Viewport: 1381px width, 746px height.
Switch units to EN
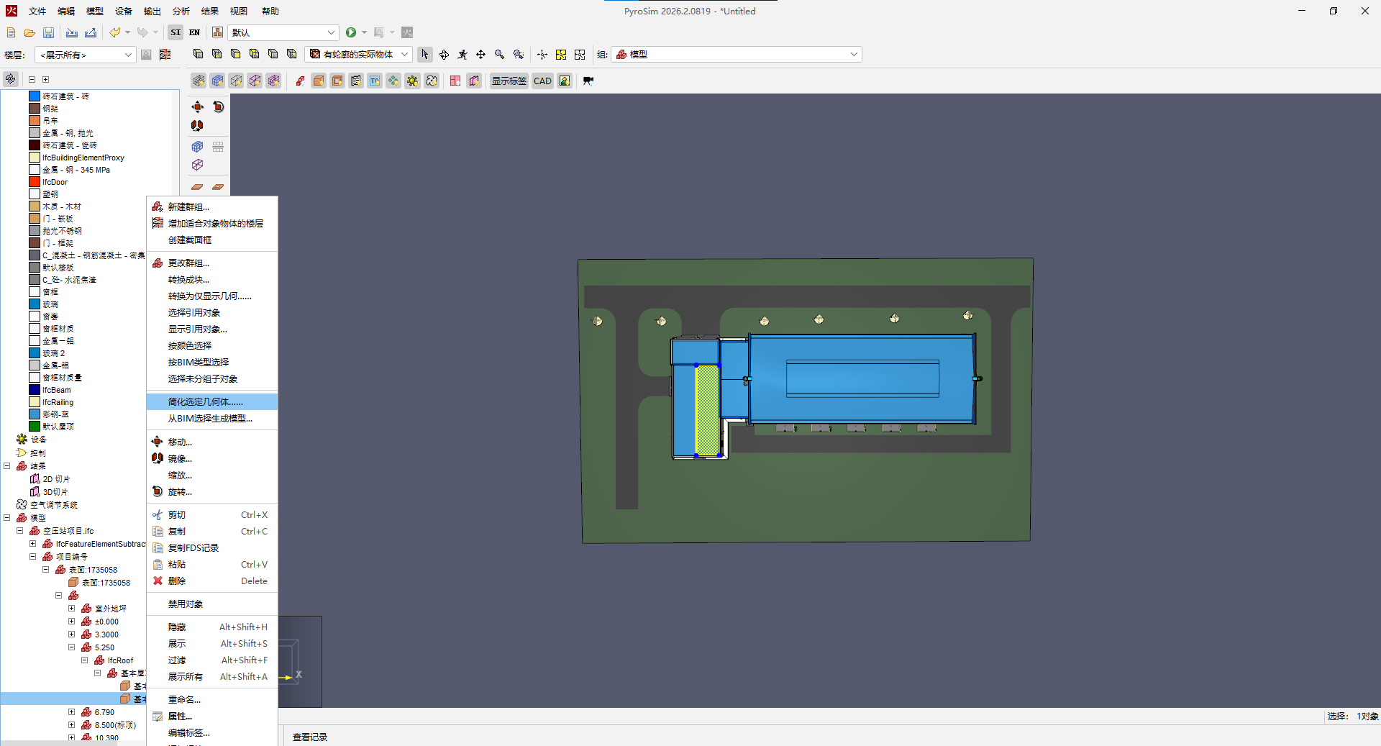tap(194, 32)
